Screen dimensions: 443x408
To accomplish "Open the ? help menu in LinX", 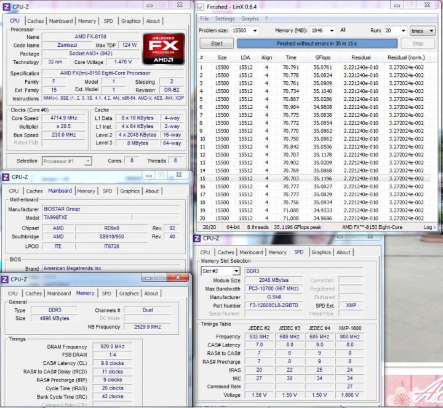I will pyautogui.click(x=266, y=18).
